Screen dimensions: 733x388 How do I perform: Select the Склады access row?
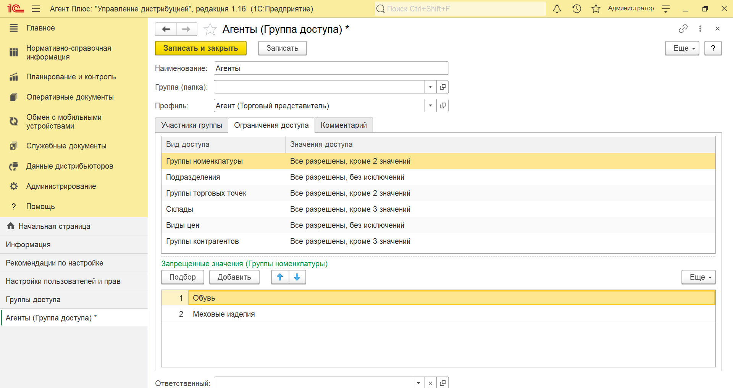438,209
